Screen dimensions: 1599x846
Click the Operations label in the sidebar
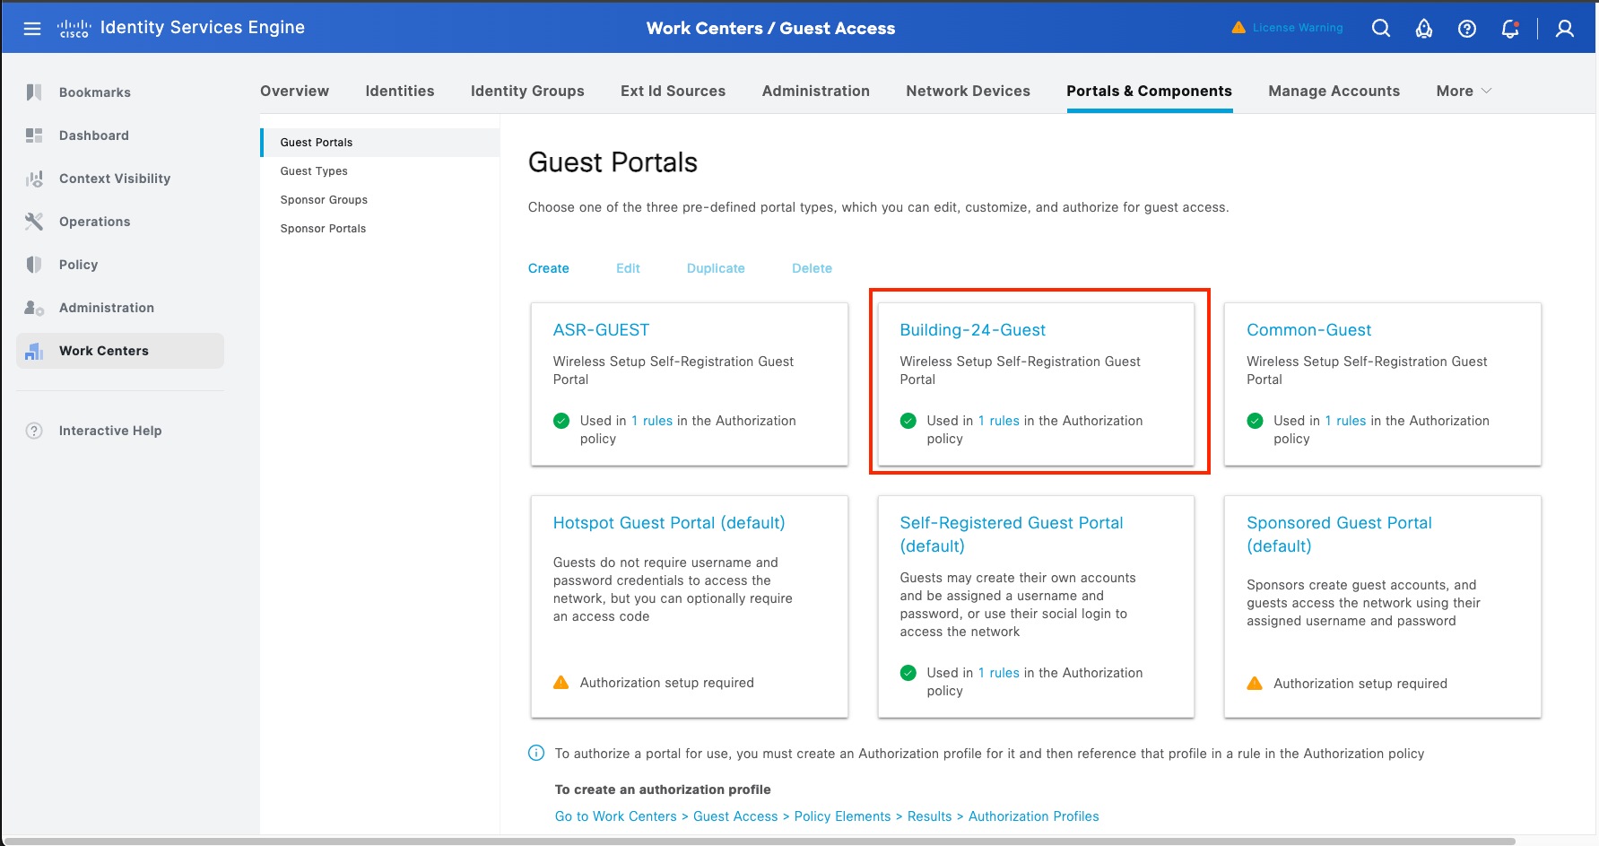coord(95,222)
